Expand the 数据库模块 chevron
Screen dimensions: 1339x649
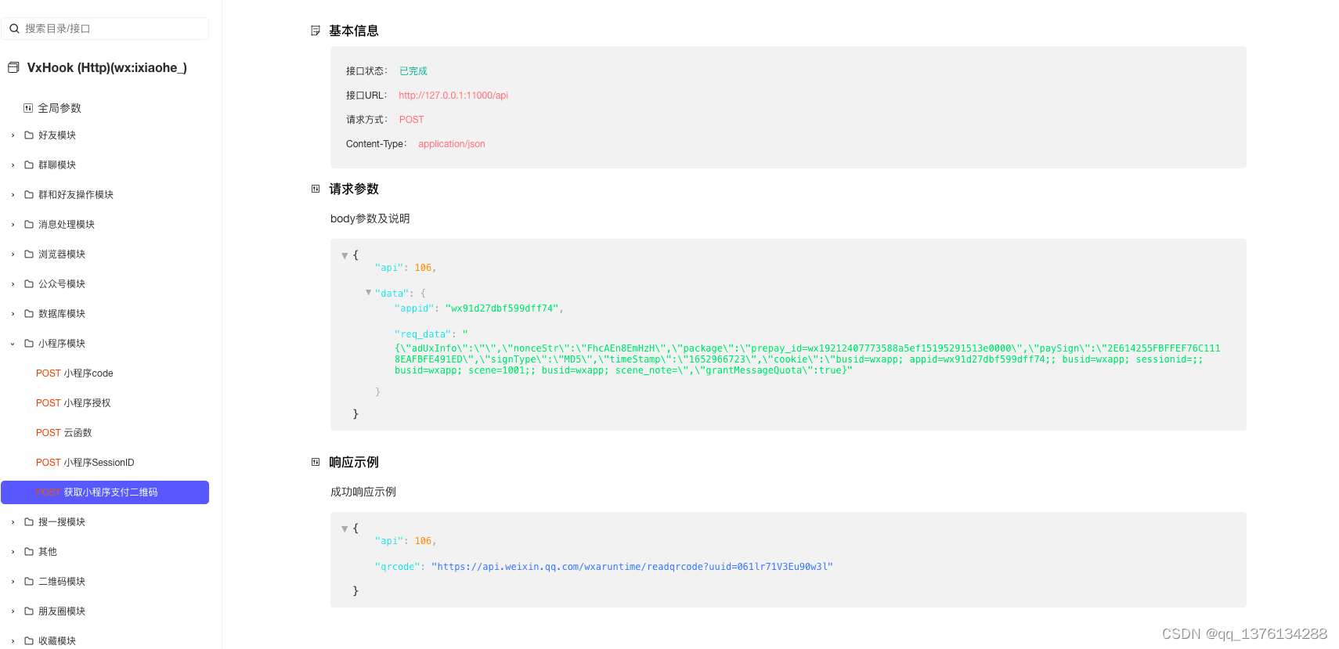coord(13,314)
